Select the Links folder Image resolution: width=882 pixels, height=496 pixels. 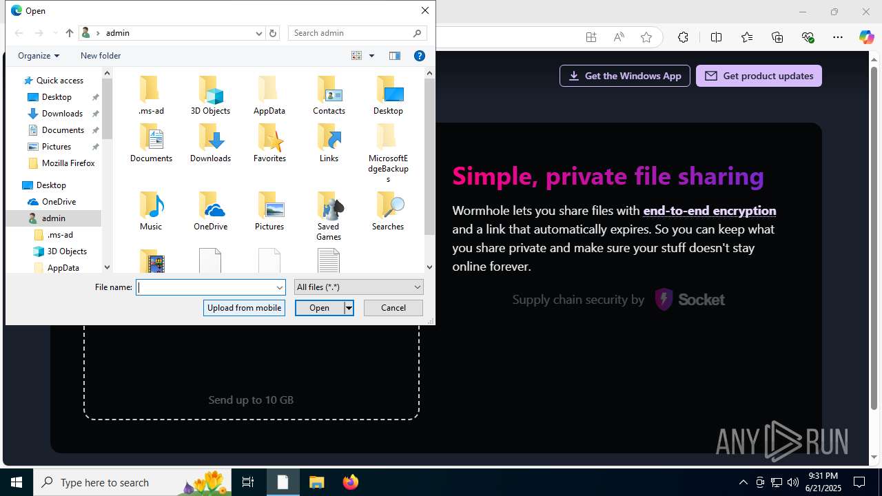pos(329,143)
